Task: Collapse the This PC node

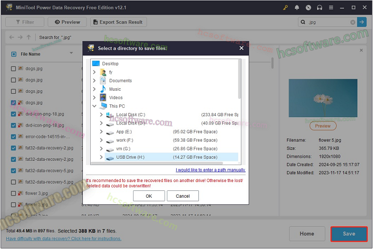Action: (94, 106)
